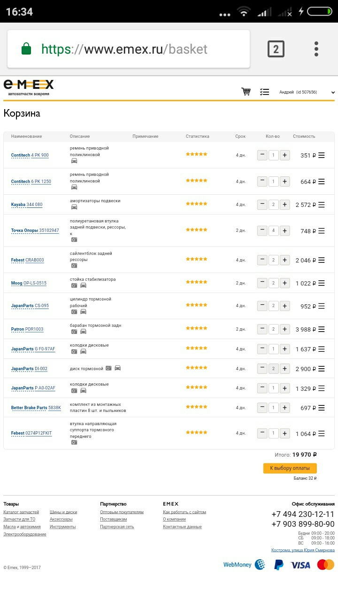
Task: Click car applicability icon for Contitech 4 PK 900
Action: click(74, 161)
